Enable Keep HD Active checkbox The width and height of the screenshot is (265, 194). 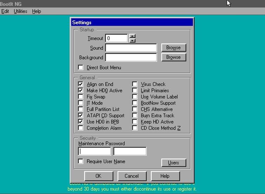click(135, 121)
